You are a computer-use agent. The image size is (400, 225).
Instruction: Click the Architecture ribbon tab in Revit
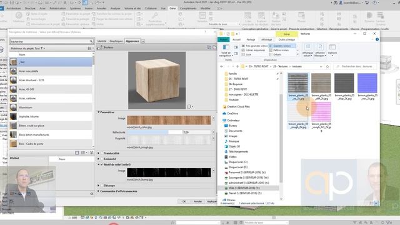pos(14,8)
